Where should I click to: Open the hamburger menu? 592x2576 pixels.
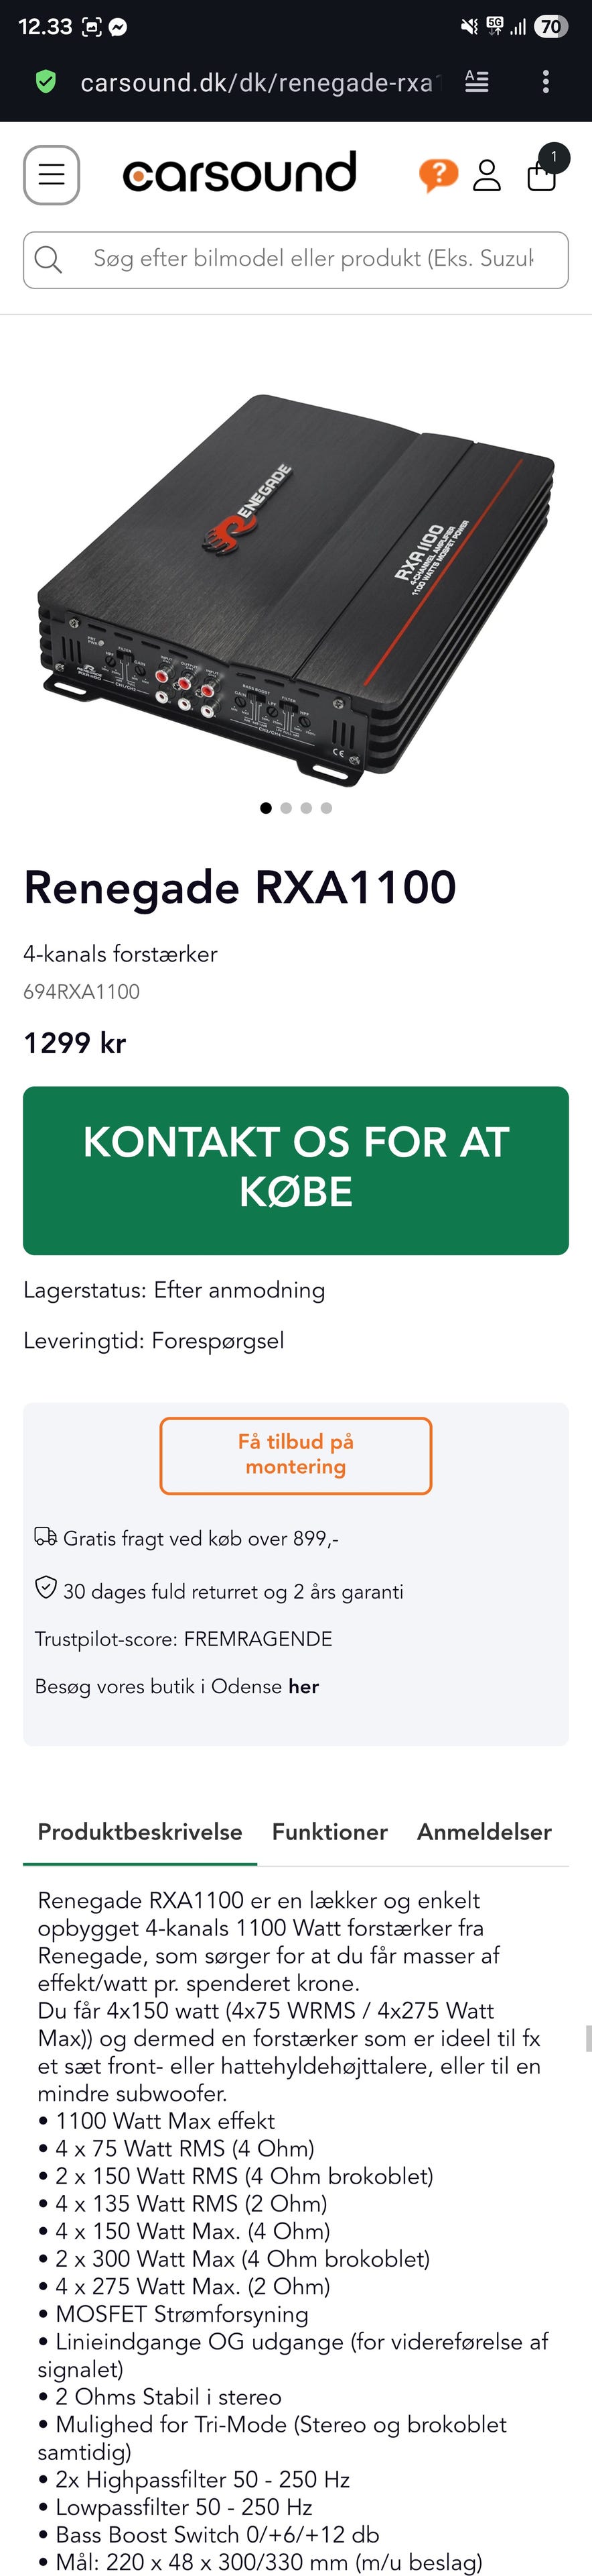pyautogui.click(x=51, y=175)
